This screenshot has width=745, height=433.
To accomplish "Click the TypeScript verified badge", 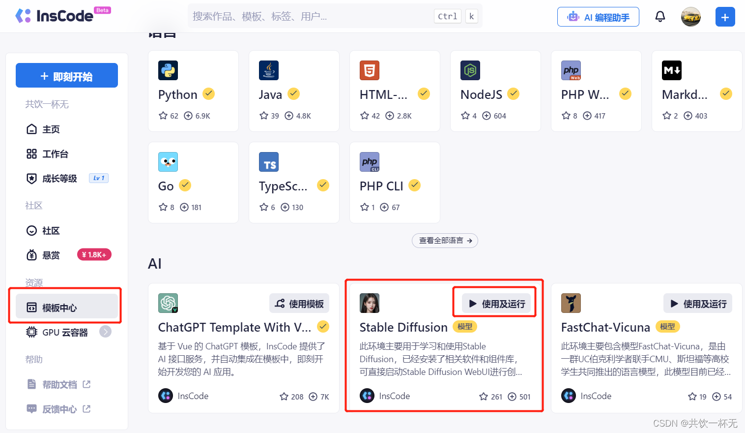I will click(323, 185).
